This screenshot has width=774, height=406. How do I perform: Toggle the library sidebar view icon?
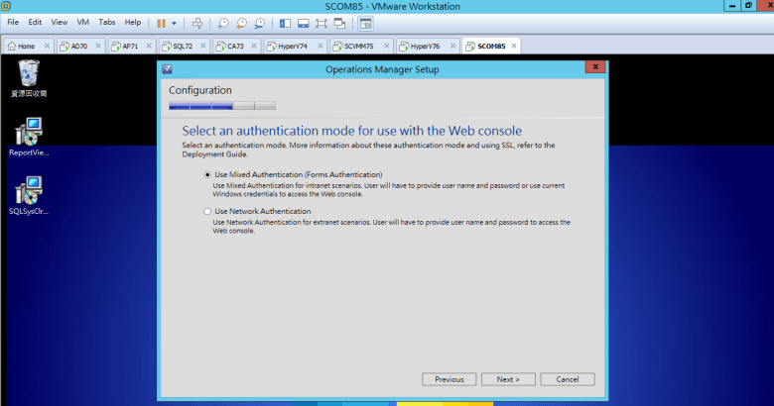point(286,22)
